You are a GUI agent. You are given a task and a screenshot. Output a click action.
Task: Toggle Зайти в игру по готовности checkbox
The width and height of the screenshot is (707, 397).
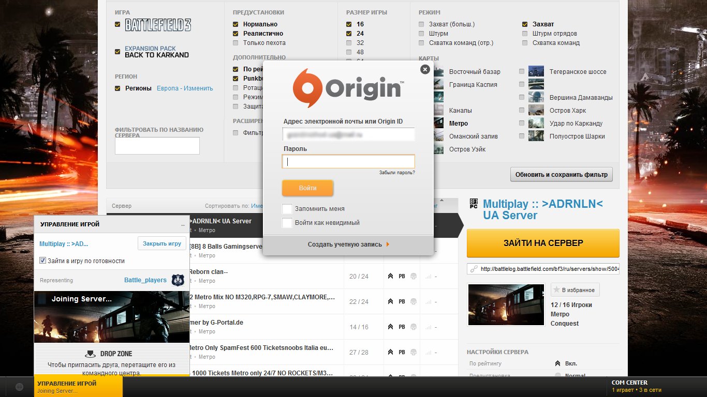tap(43, 261)
